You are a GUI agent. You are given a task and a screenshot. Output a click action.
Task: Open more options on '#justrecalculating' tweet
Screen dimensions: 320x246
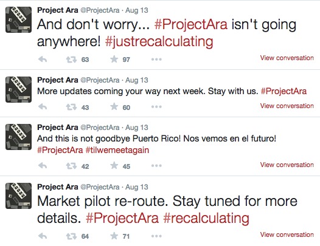click(156, 60)
